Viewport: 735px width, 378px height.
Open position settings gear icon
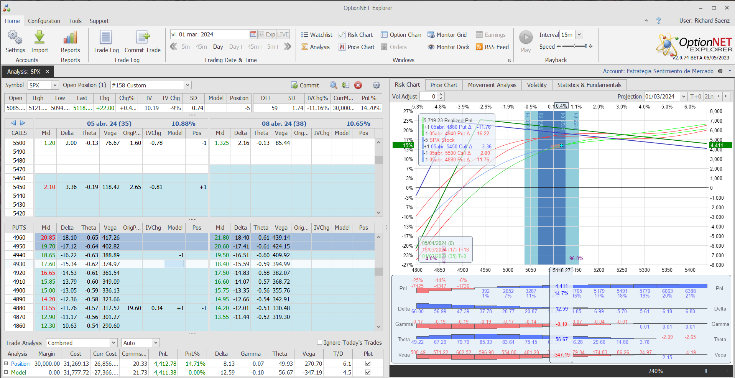coord(377,85)
